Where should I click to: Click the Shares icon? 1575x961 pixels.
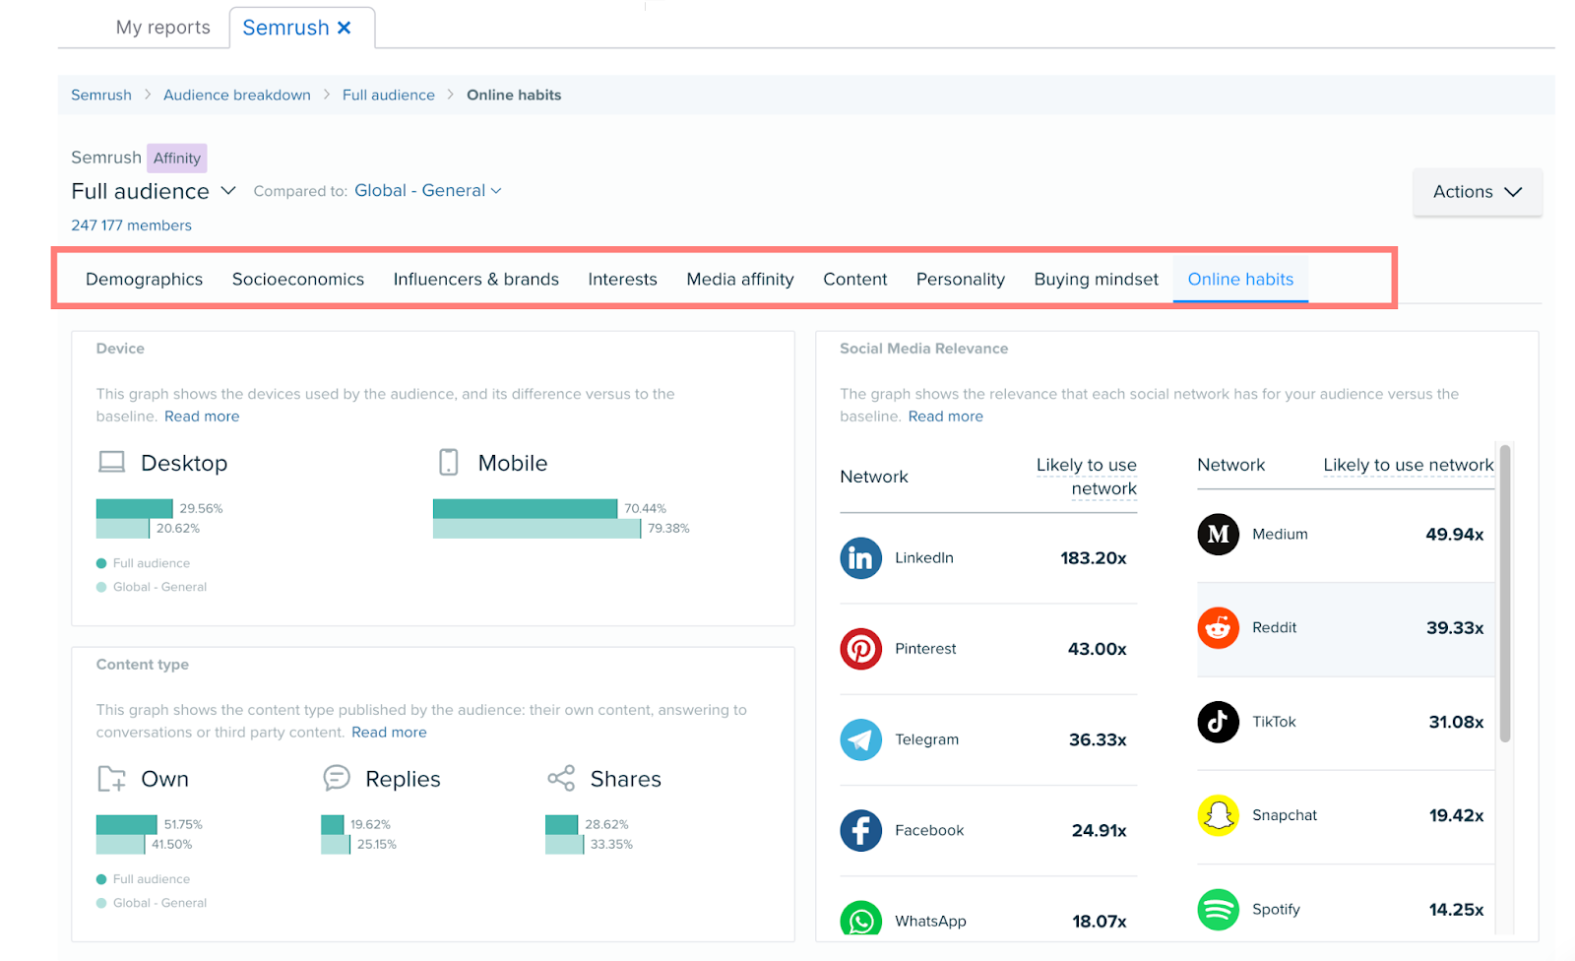[x=561, y=779]
